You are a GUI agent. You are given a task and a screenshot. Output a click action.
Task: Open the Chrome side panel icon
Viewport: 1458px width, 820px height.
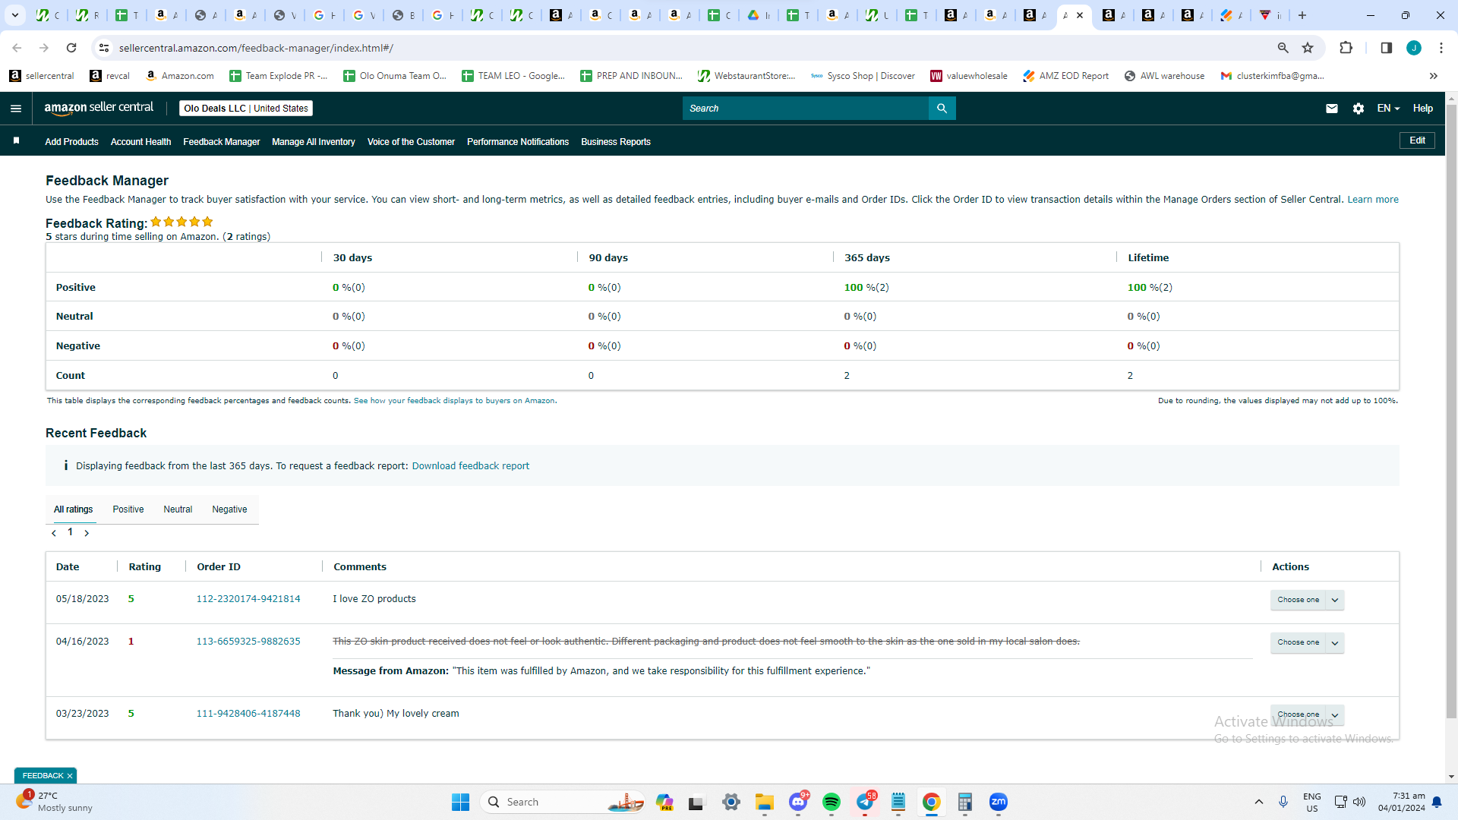click(1386, 48)
